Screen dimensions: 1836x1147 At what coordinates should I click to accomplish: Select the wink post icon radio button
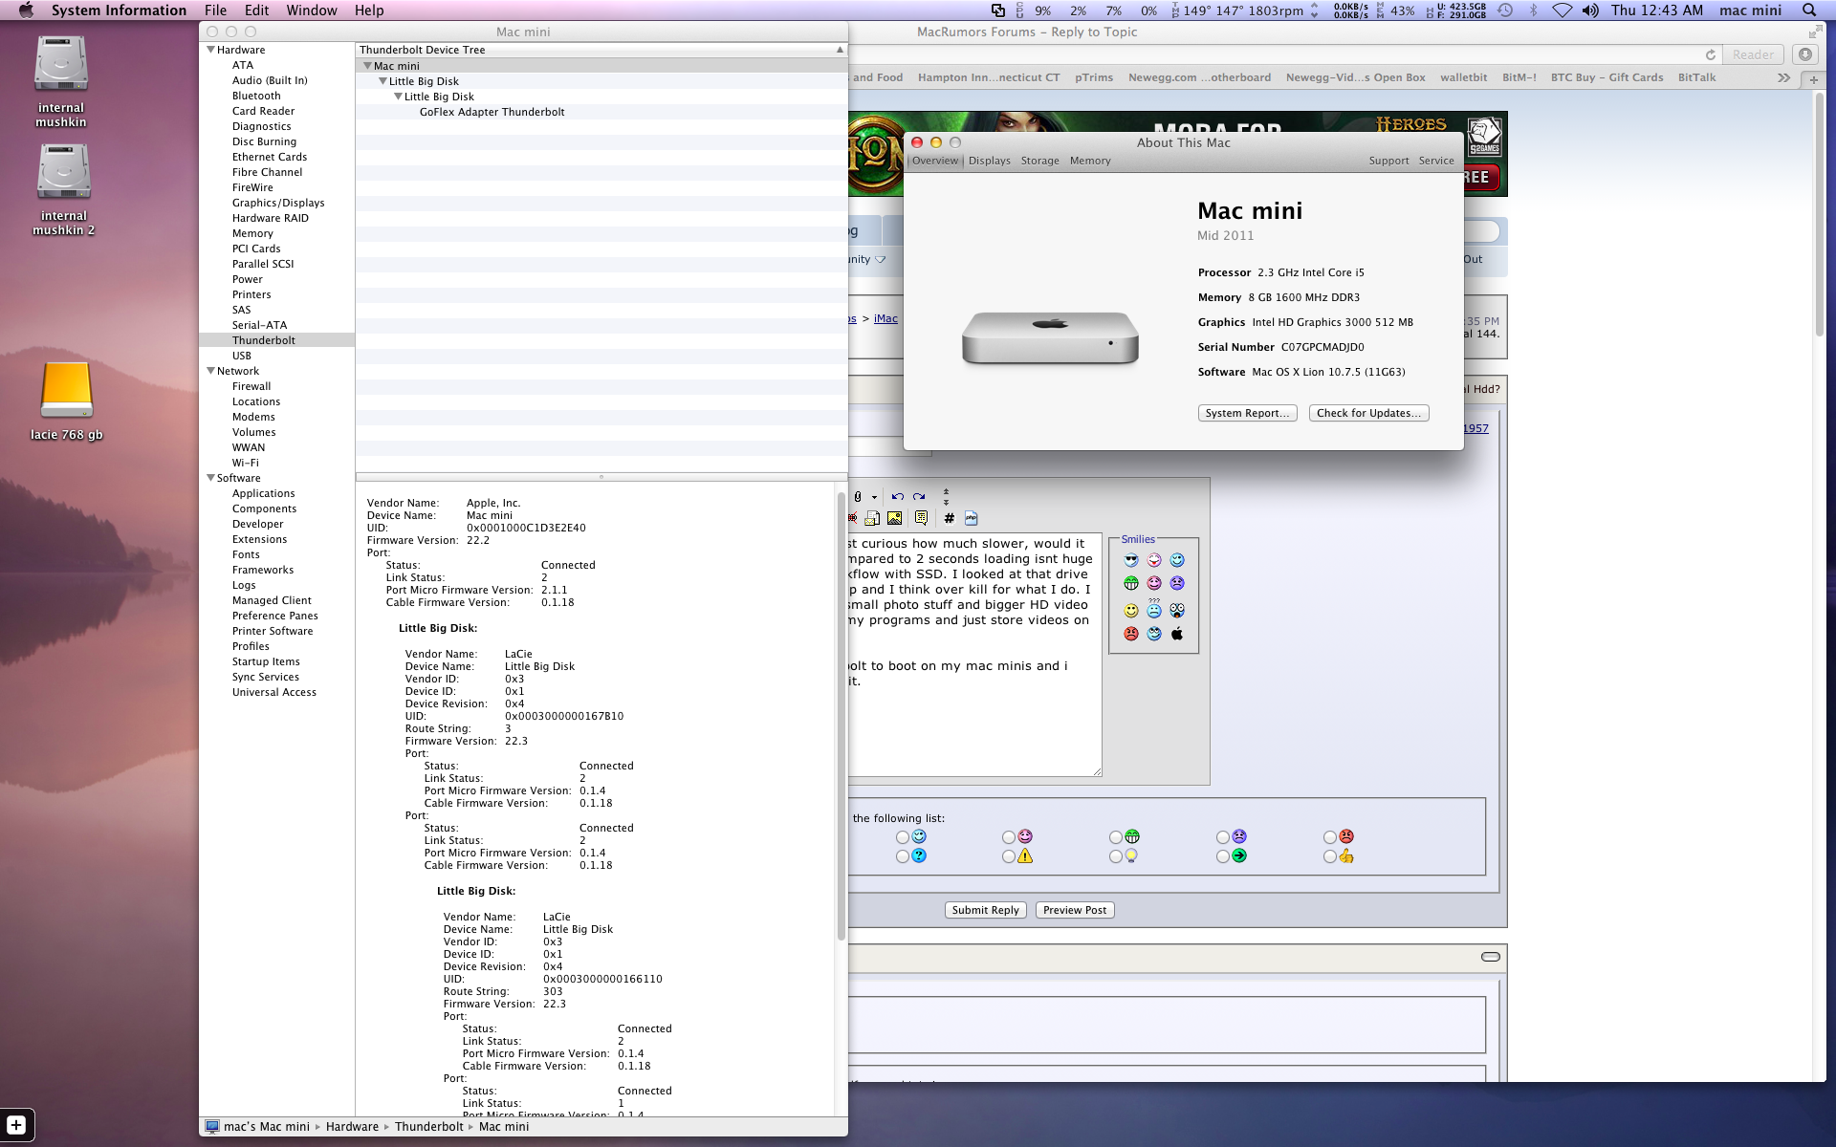(x=903, y=837)
